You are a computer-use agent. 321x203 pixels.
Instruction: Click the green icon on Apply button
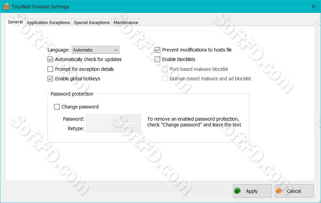point(237,191)
